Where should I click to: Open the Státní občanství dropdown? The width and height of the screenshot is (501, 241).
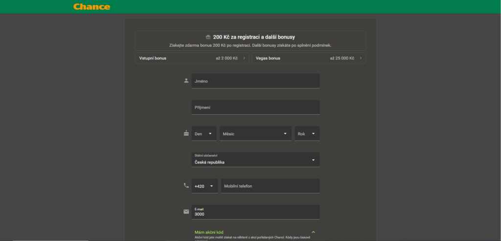point(255,160)
